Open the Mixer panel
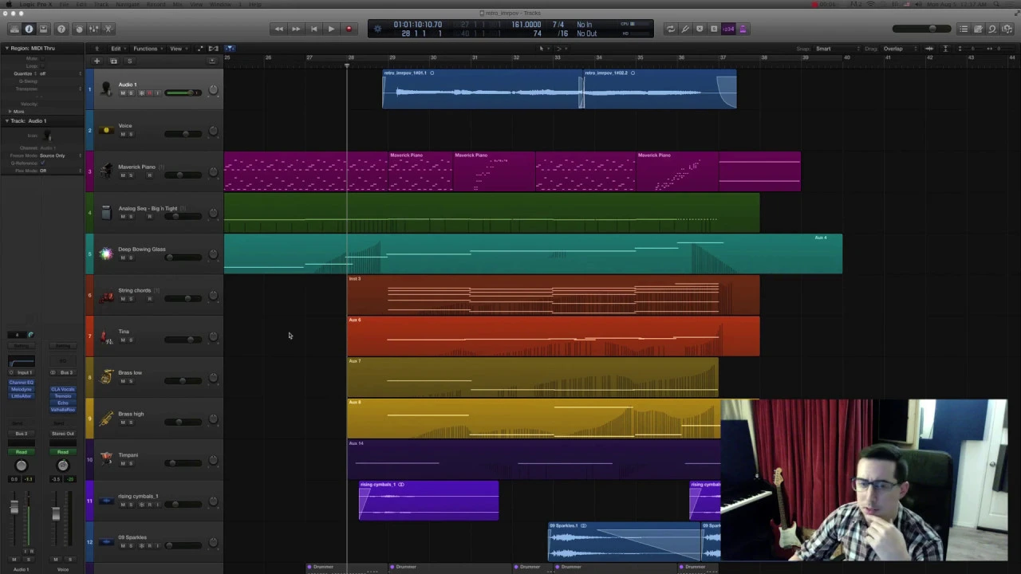Viewport: 1021px width, 574px height. point(93,29)
